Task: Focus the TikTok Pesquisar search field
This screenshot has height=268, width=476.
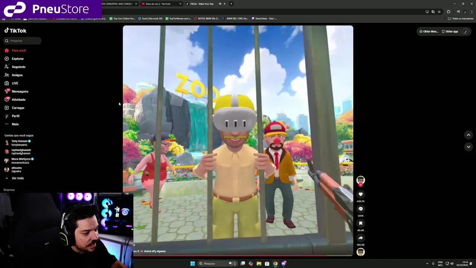Action: click(x=23, y=41)
